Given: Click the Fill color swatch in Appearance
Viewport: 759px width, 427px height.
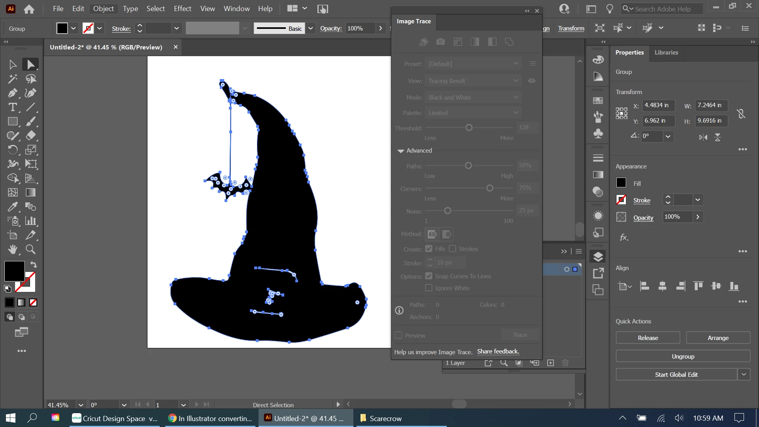Looking at the screenshot, I should [621, 183].
